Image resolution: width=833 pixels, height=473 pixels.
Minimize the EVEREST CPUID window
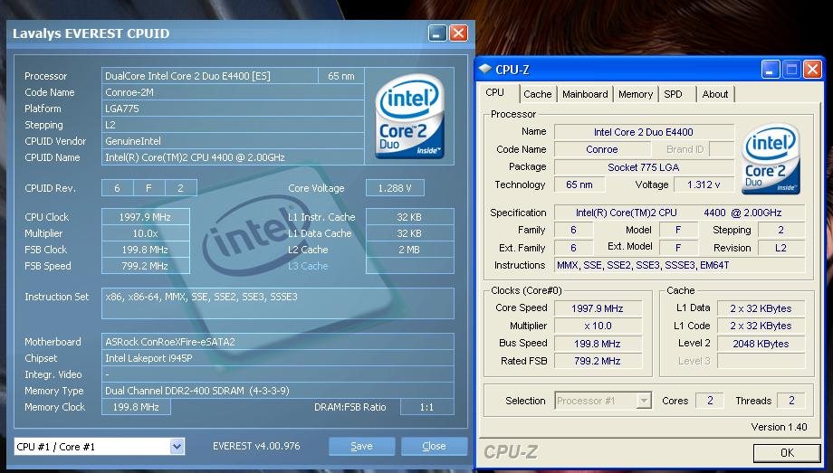click(437, 33)
